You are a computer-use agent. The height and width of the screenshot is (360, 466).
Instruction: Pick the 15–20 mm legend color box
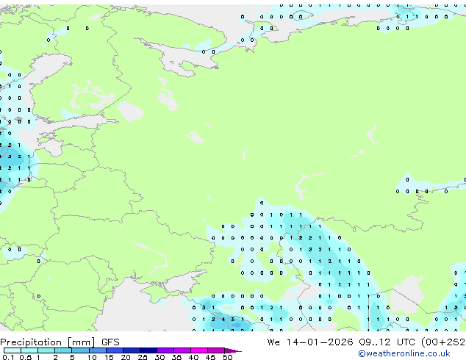tap(115, 350)
